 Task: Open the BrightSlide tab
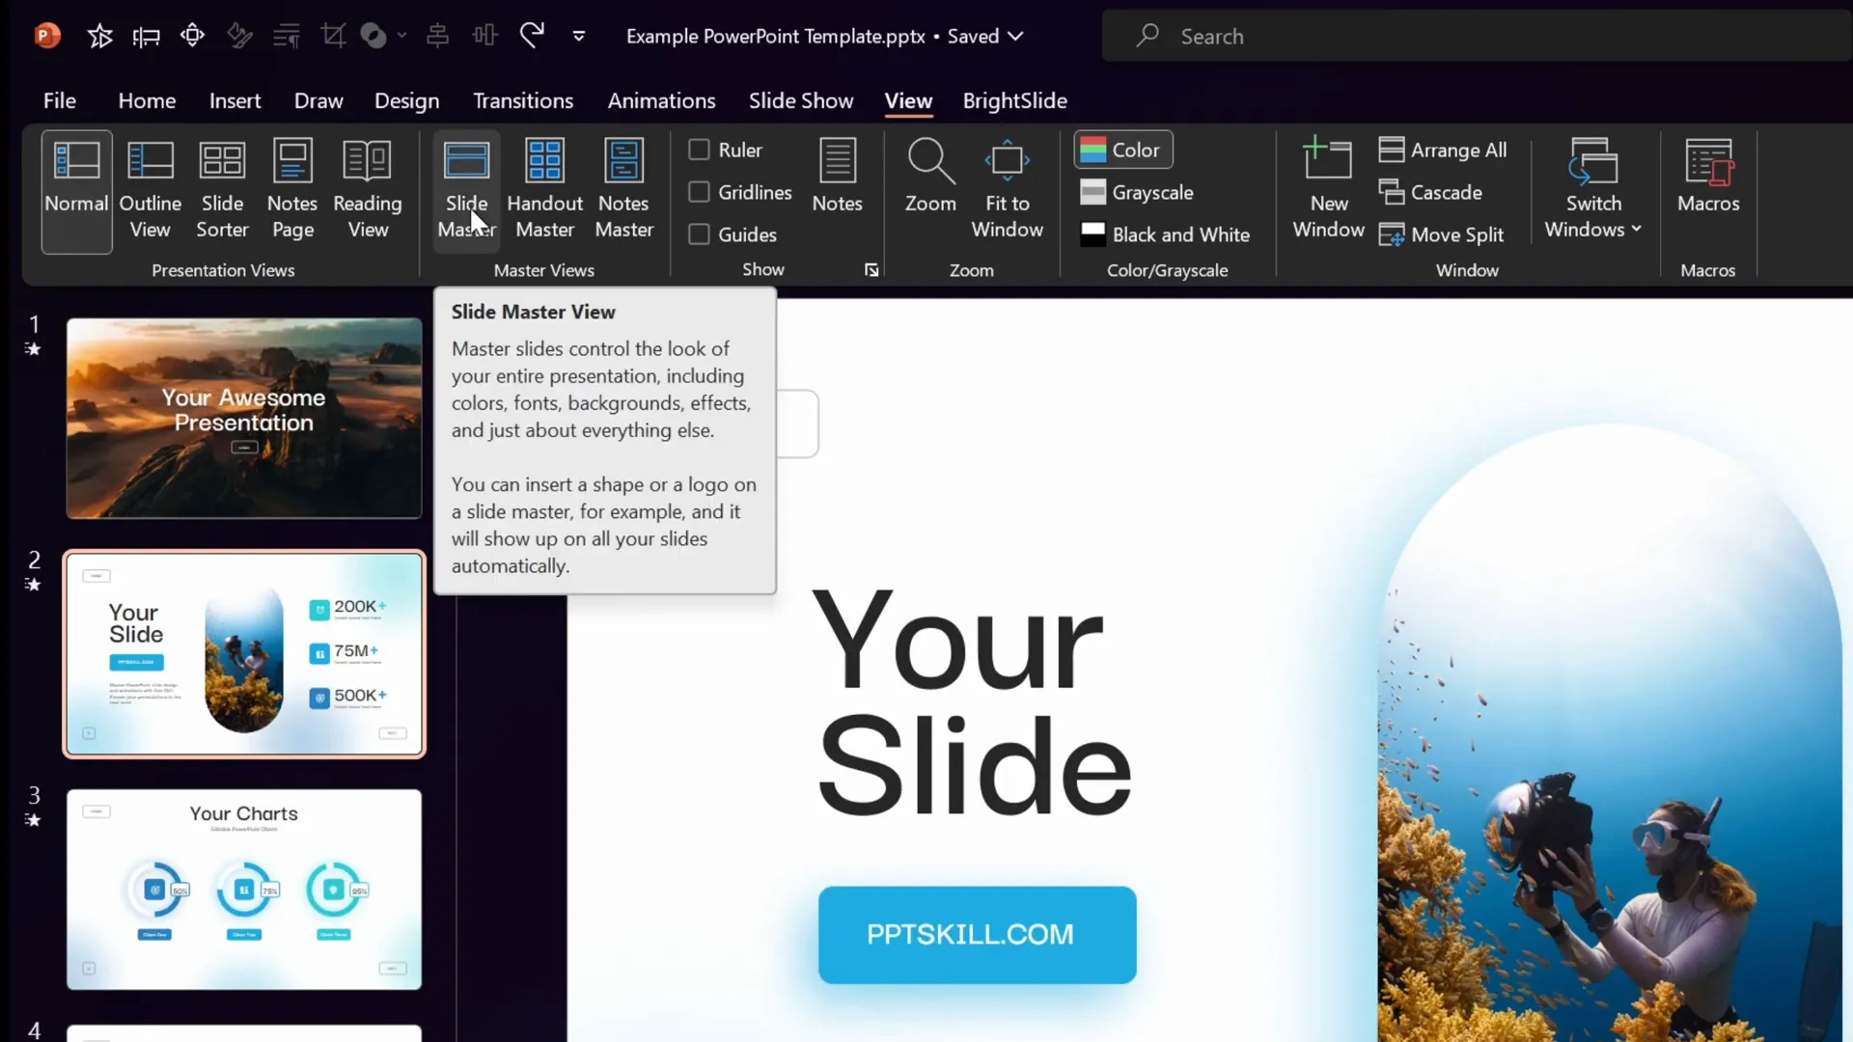pos(1014,100)
